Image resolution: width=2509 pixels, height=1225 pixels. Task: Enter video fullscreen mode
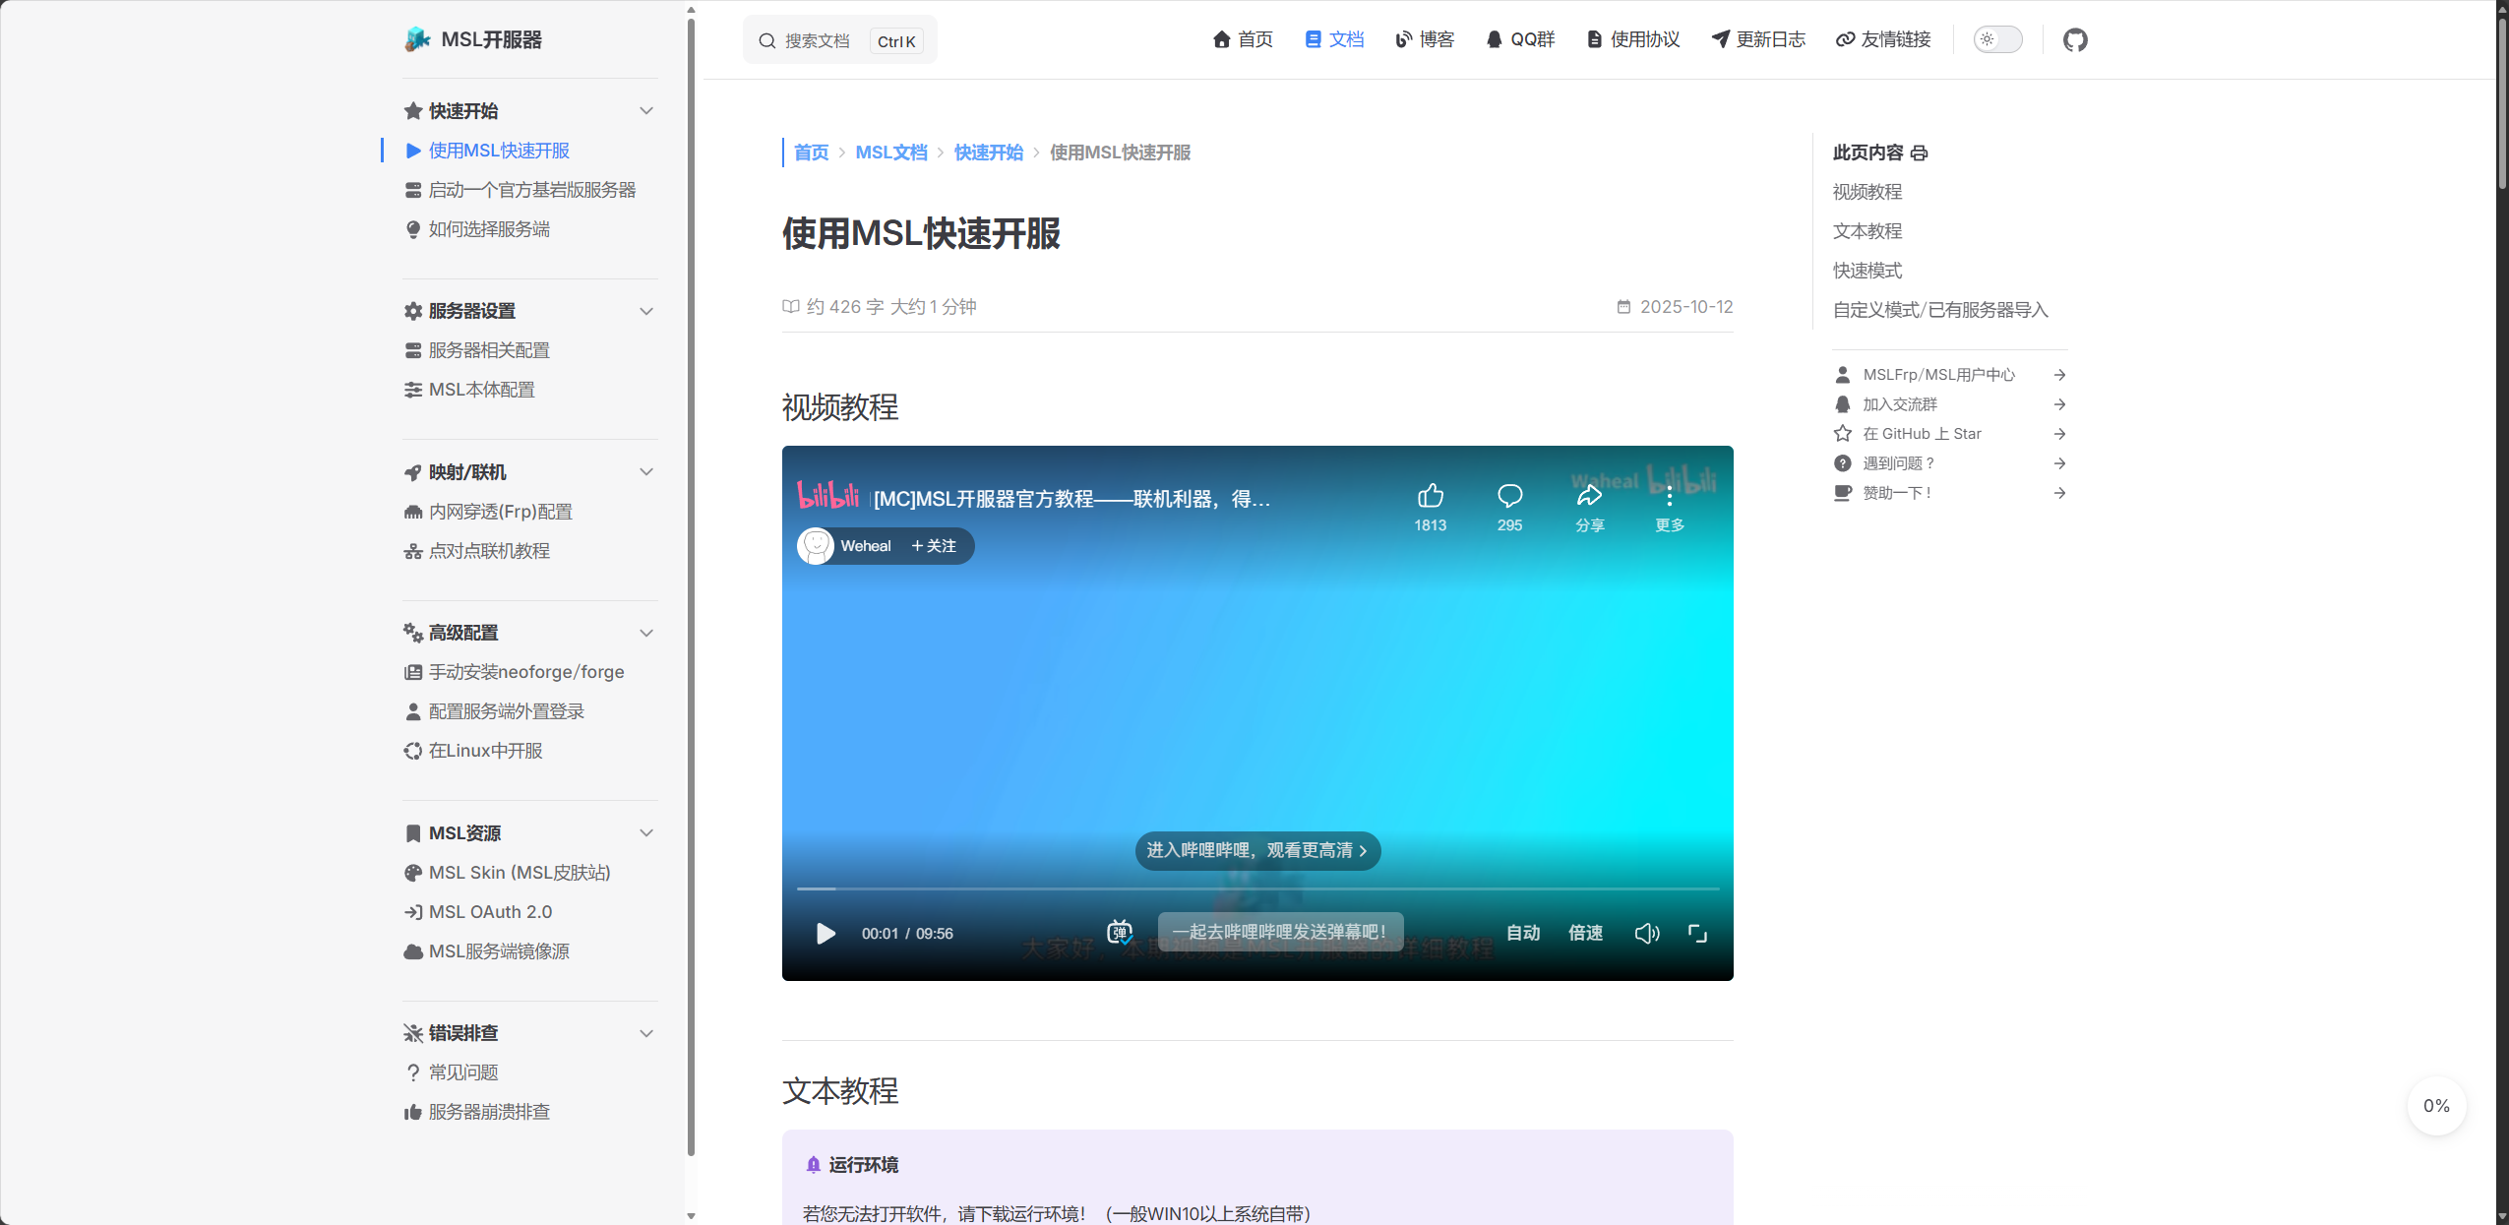1697,933
